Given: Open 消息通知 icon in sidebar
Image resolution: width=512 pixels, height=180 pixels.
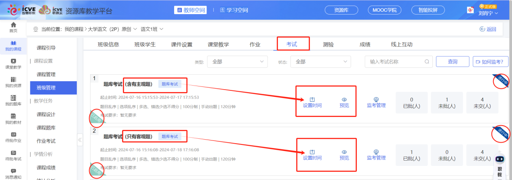Looking at the screenshot, I should pyautogui.click(x=13, y=171).
